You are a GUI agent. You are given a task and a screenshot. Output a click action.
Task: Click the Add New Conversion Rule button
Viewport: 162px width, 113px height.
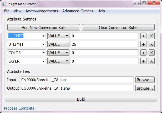pos(43,27)
